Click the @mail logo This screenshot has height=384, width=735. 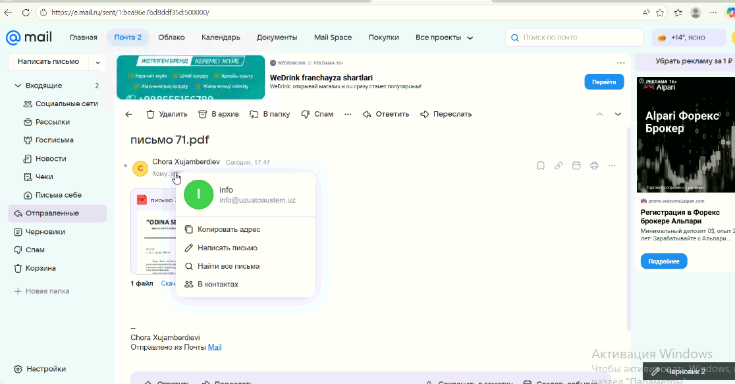coord(29,37)
